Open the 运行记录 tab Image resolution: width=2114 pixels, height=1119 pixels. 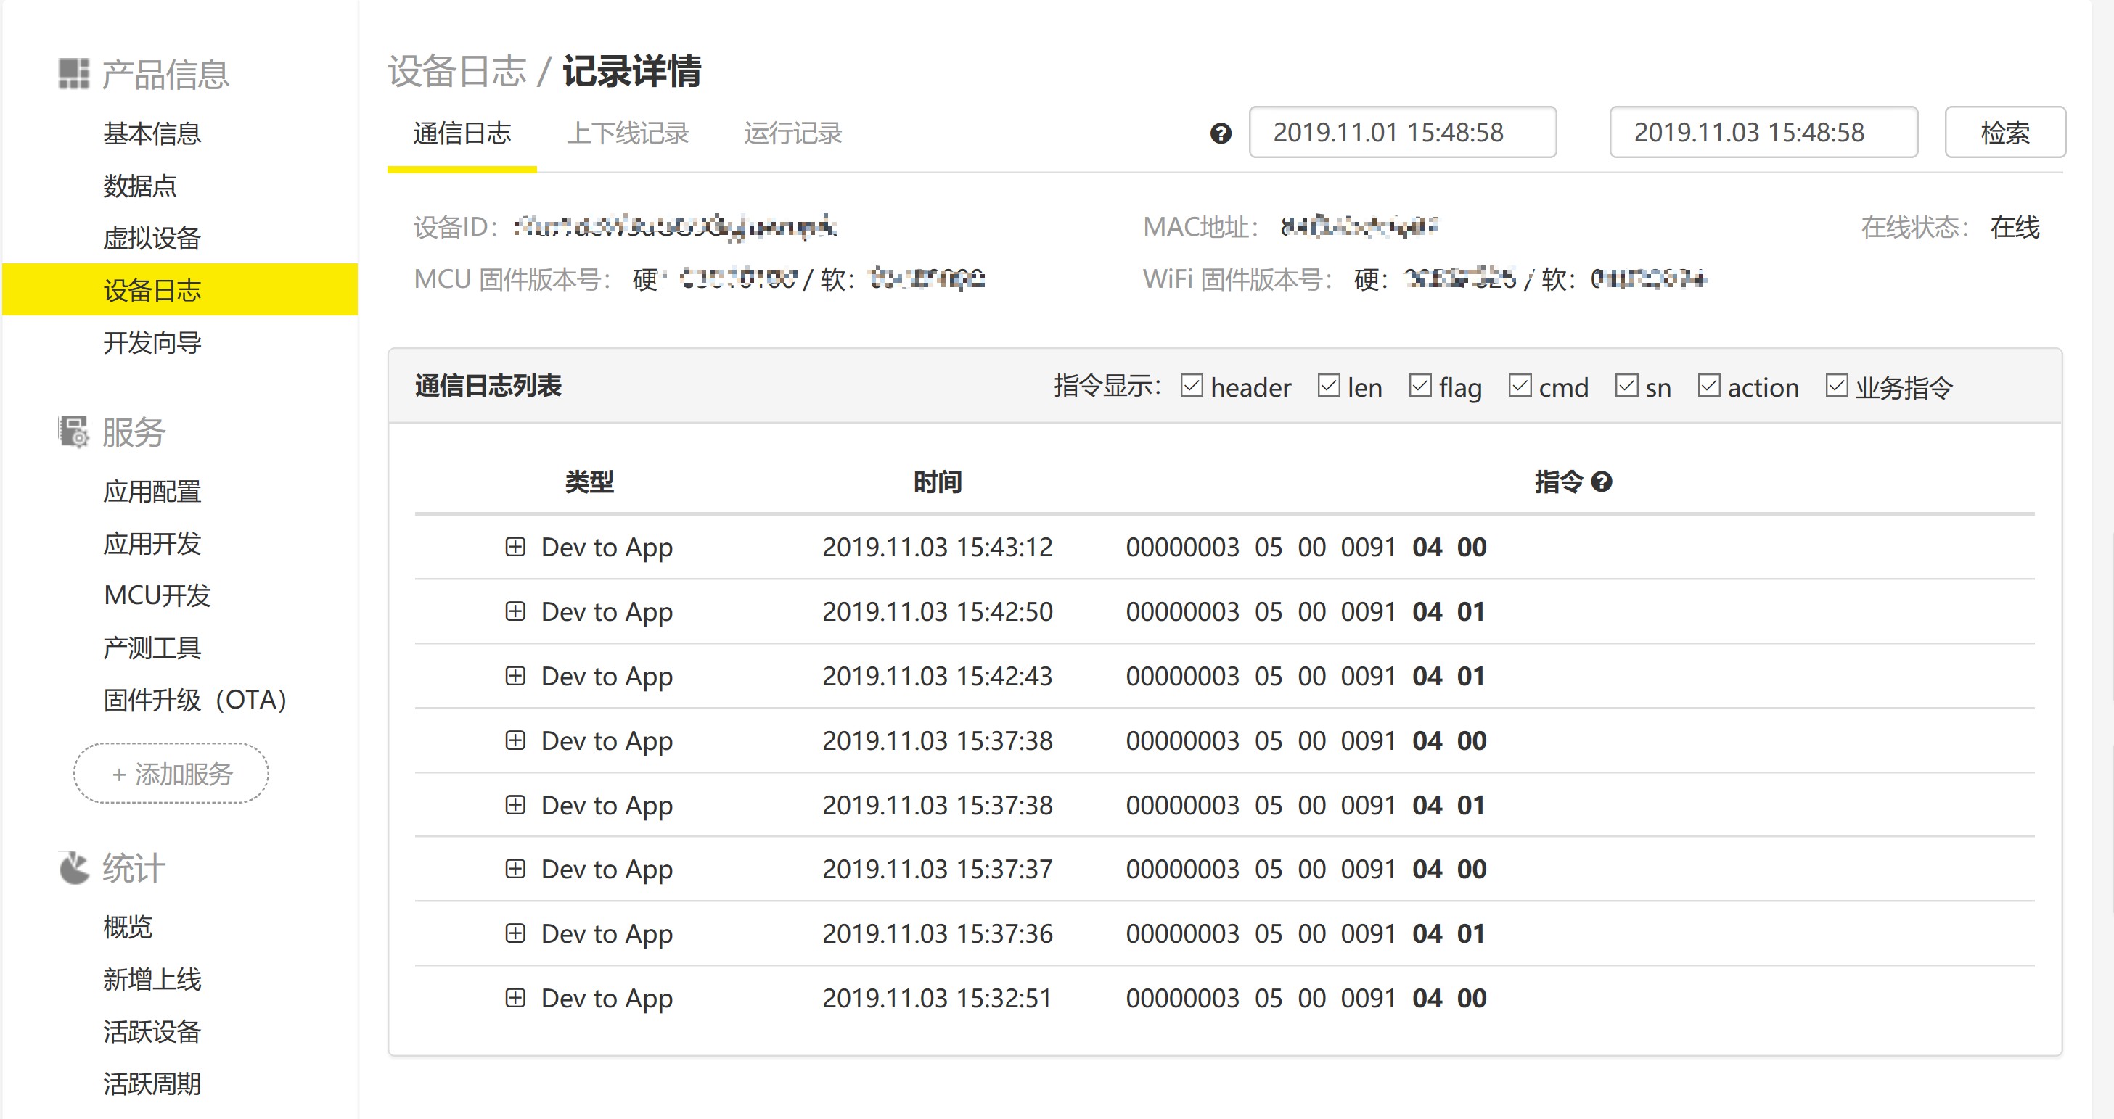(792, 133)
